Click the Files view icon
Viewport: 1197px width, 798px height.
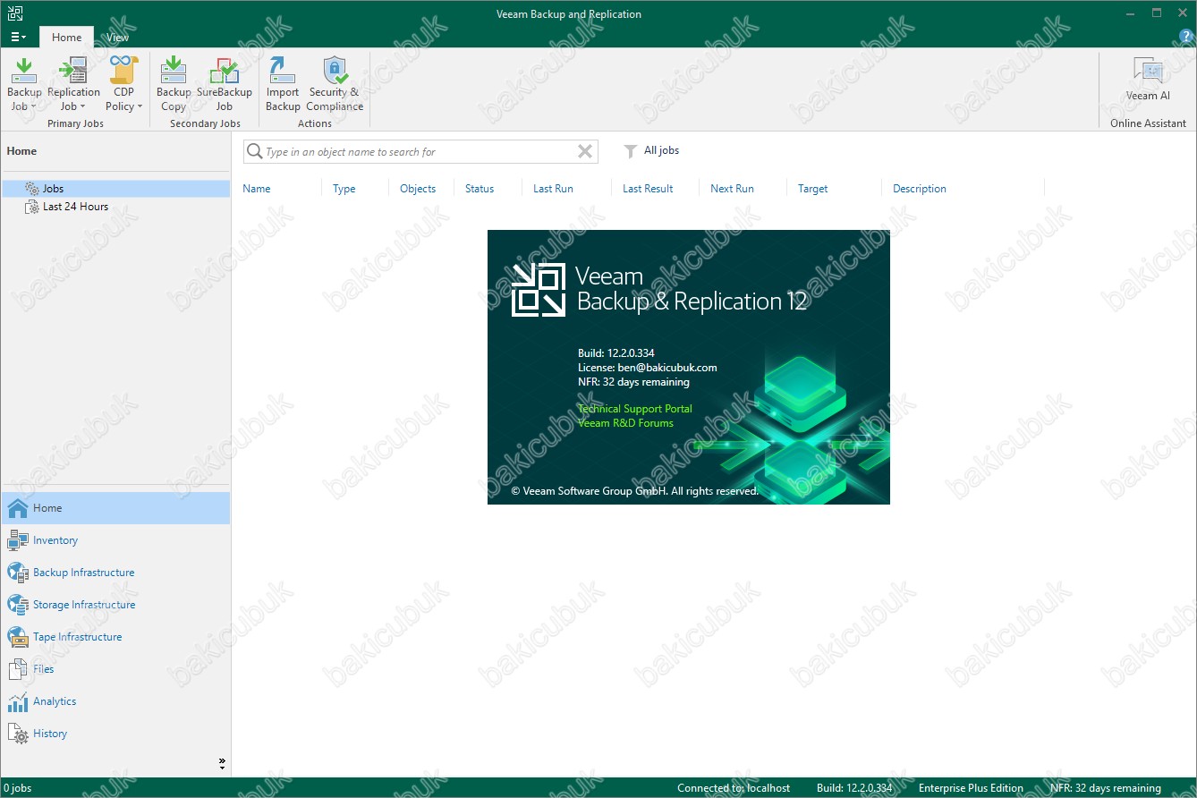(x=18, y=669)
